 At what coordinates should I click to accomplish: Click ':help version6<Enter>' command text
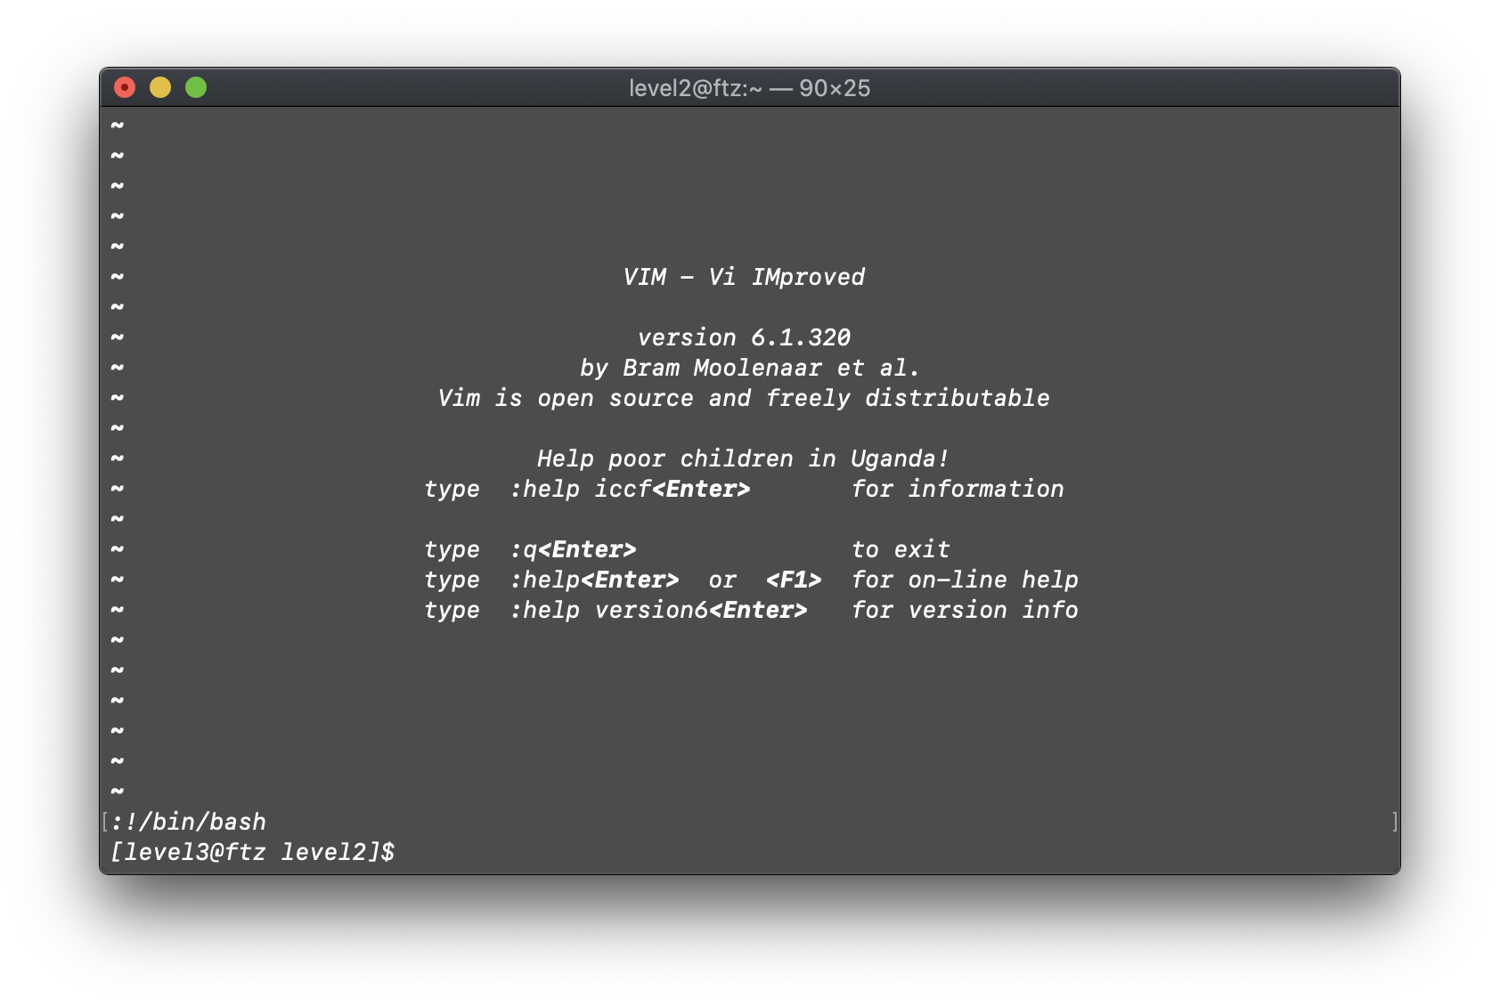pyautogui.click(x=658, y=610)
